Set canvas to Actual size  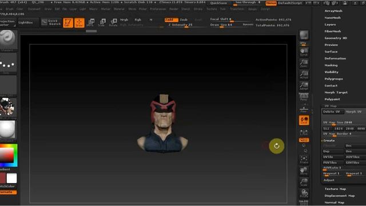point(304,74)
